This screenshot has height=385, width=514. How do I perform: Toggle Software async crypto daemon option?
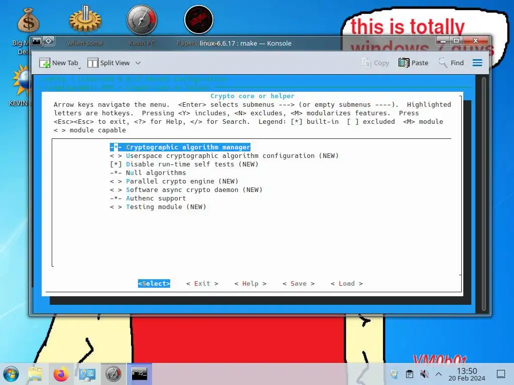pos(186,190)
